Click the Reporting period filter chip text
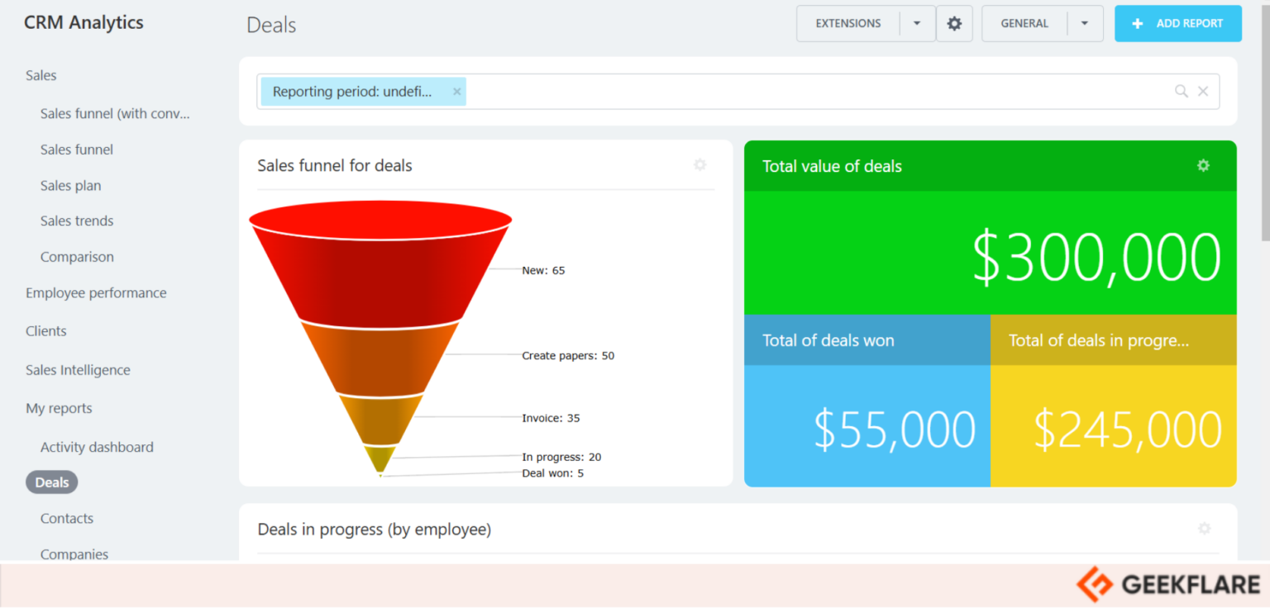The width and height of the screenshot is (1270, 608). pos(352,92)
